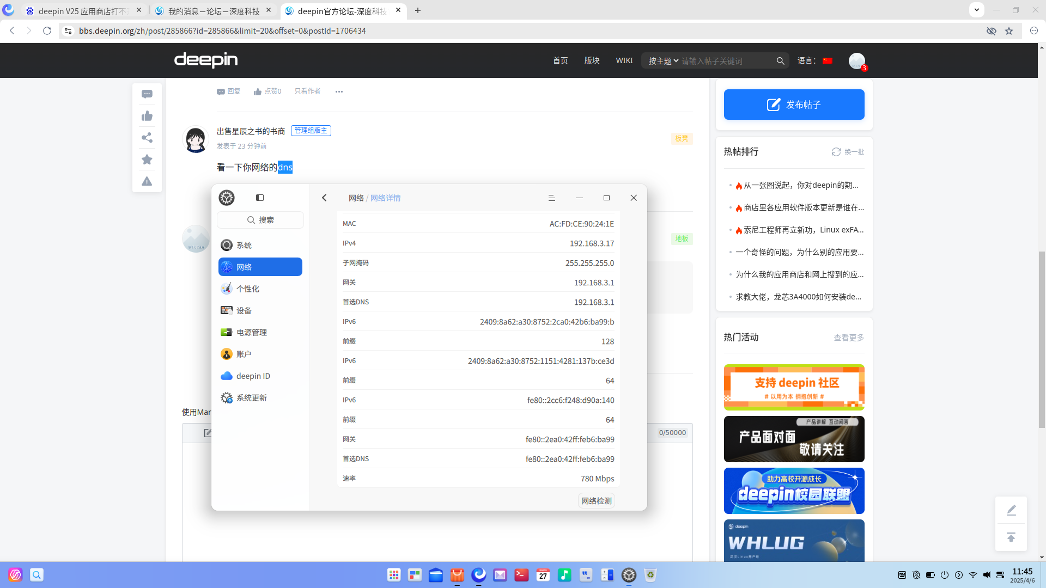Click into forum keyword search field
1046x588 pixels.
pyautogui.click(x=727, y=61)
